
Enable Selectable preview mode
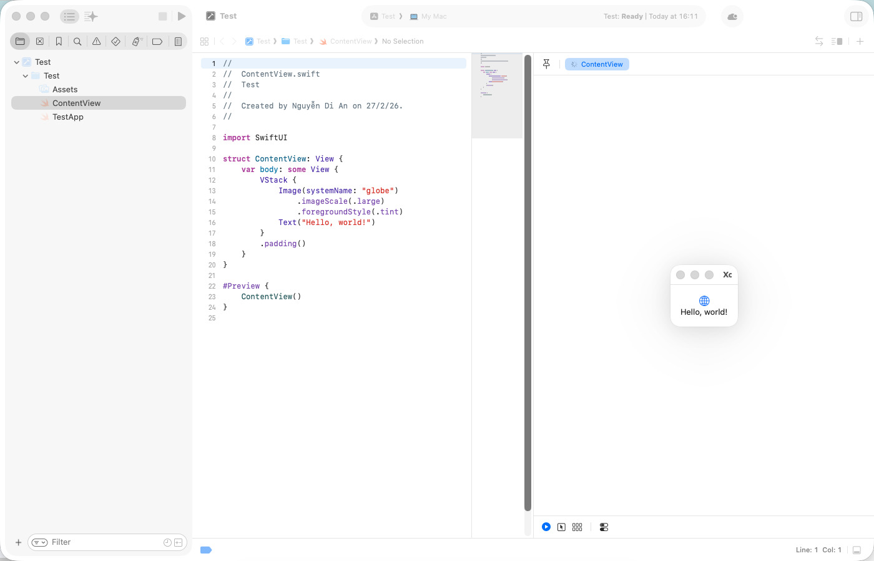[561, 527]
